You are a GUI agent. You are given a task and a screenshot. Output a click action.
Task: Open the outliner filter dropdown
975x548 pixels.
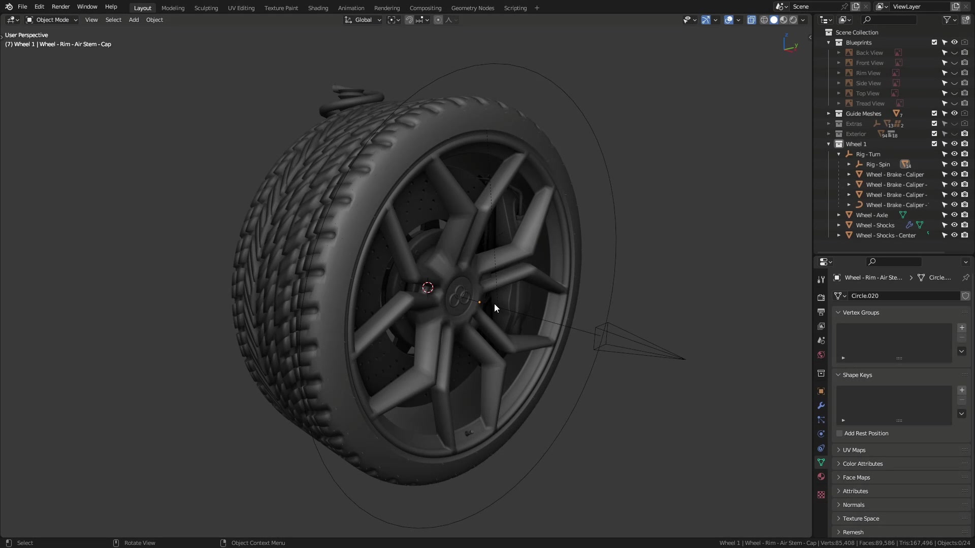950,20
